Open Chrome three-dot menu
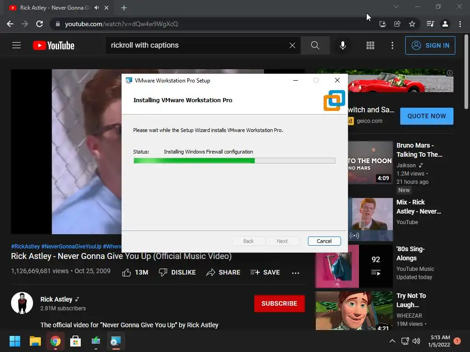Screen dimensions: 470x352 point(460,24)
